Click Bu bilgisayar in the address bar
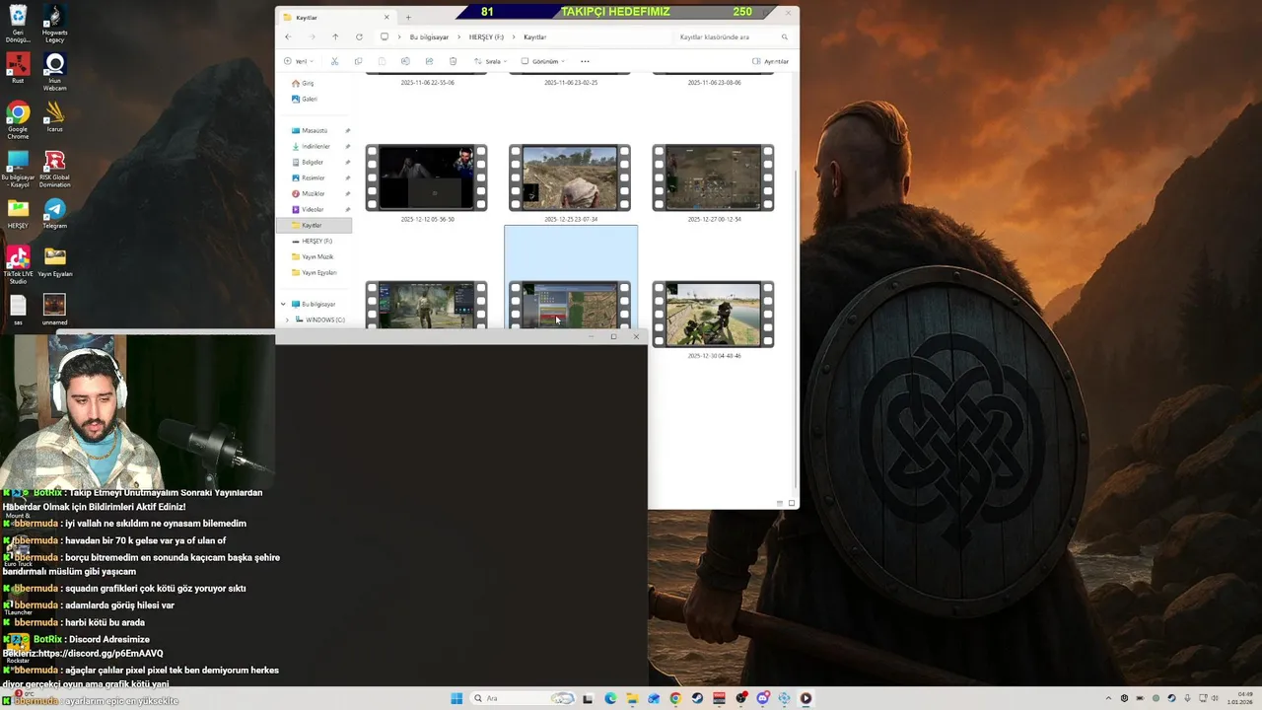This screenshot has height=710, width=1262. coord(429,36)
